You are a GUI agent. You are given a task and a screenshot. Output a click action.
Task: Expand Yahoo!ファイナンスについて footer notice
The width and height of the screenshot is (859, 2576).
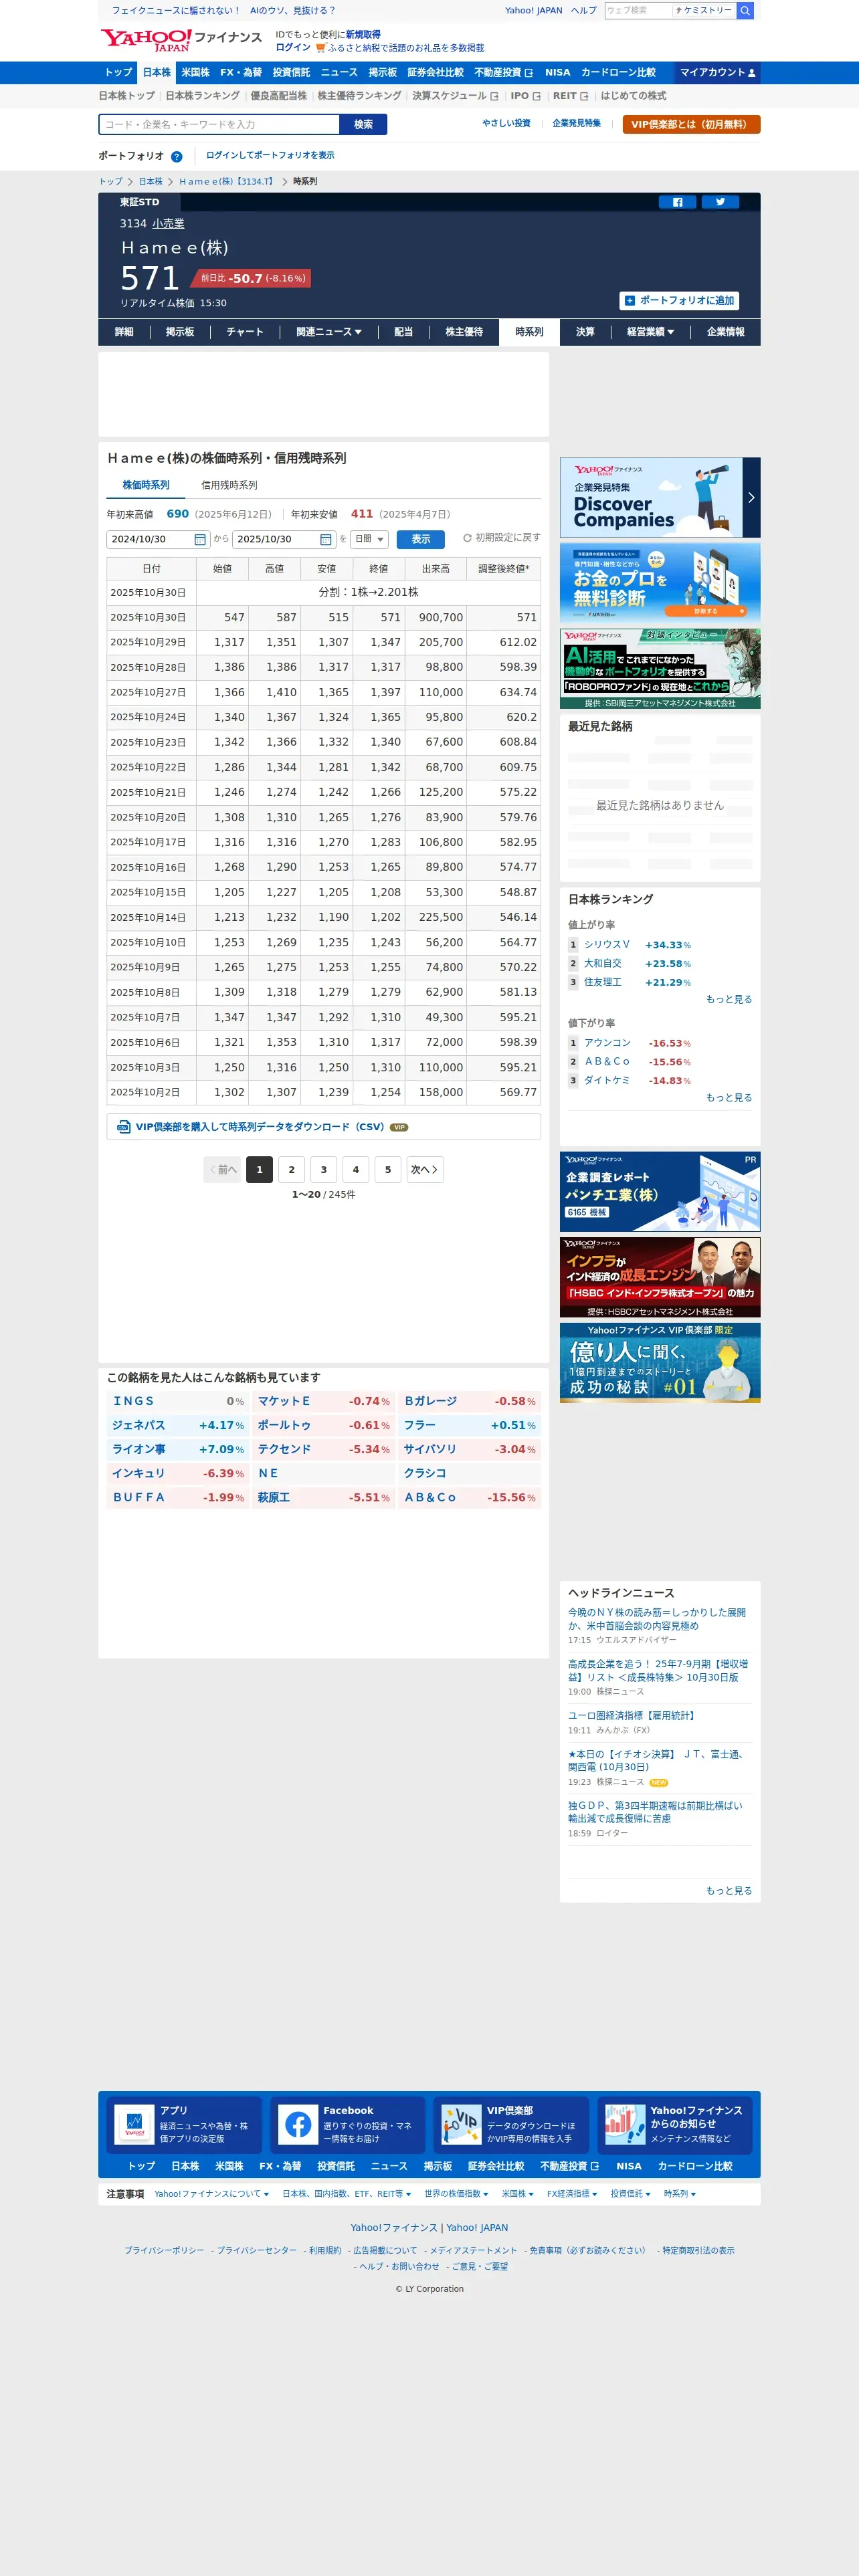212,2194
